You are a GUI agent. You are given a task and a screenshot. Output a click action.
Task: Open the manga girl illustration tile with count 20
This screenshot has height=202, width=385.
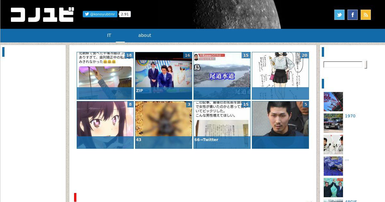click(280, 76)
